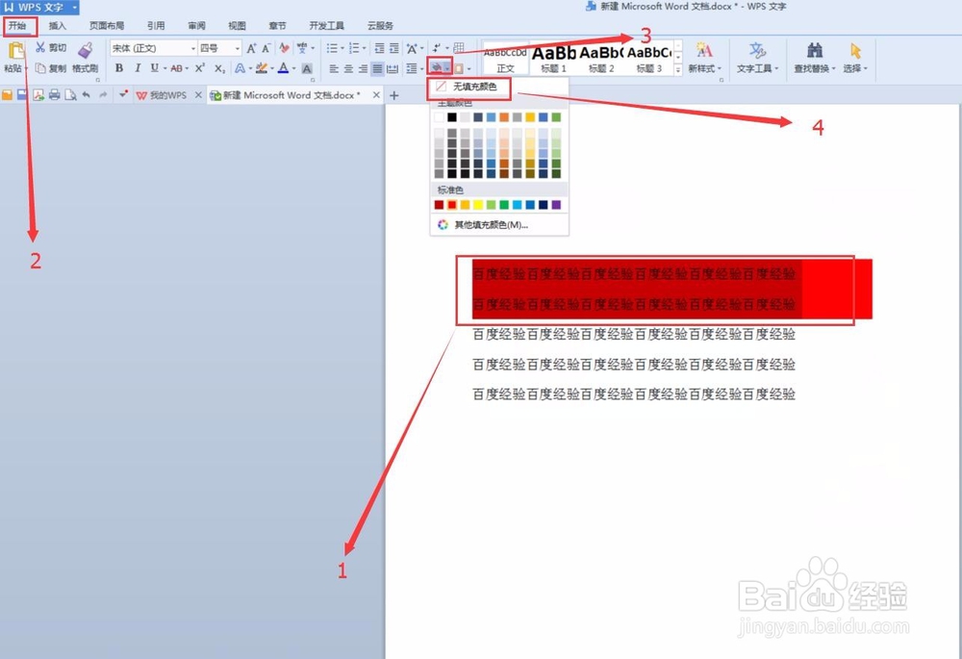Image resolution: width=962 pixels, height=659 pixels.
Task: Open the 页面布局 ribbon tab
Action: pyautogui.click(x=107, y=26)
